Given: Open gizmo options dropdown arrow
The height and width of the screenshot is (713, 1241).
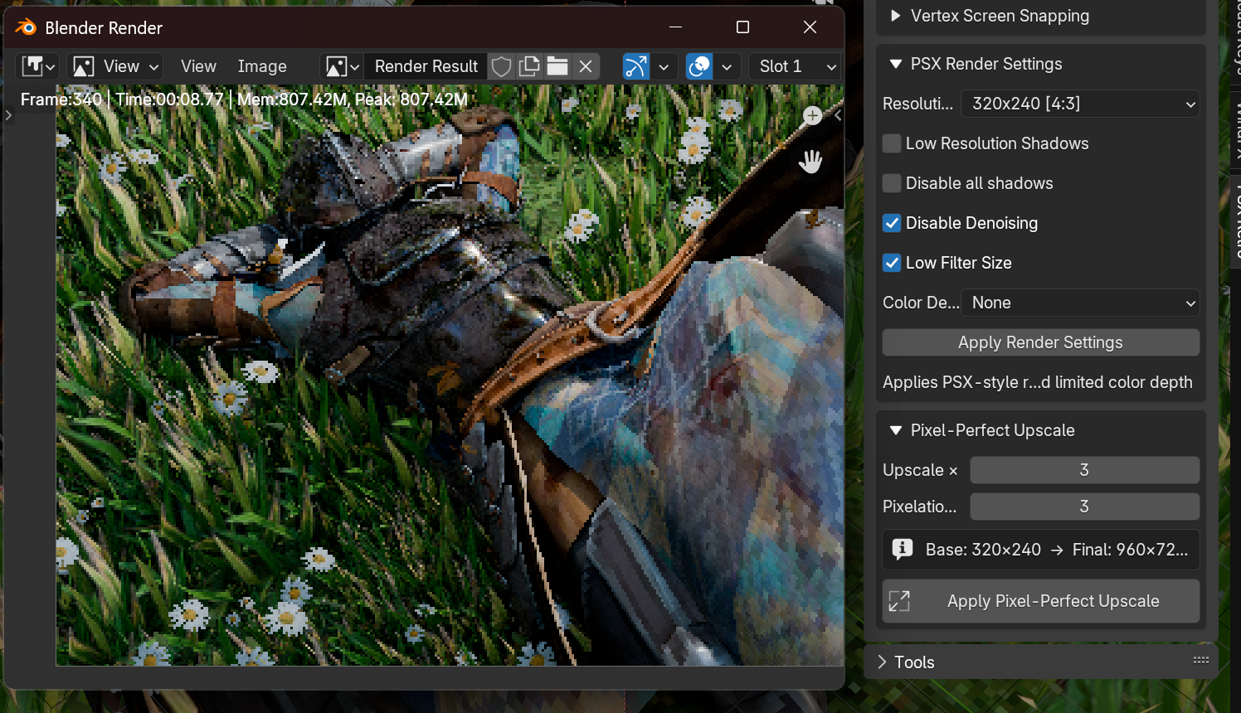Looking at the screenshot, I should 664,66.
